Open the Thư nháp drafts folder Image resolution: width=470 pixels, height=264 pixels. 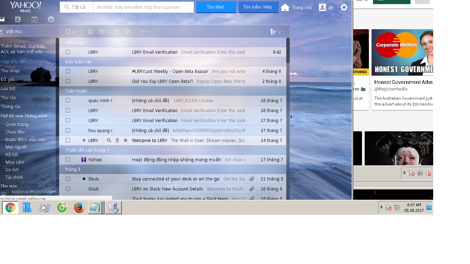coord(10,71)
